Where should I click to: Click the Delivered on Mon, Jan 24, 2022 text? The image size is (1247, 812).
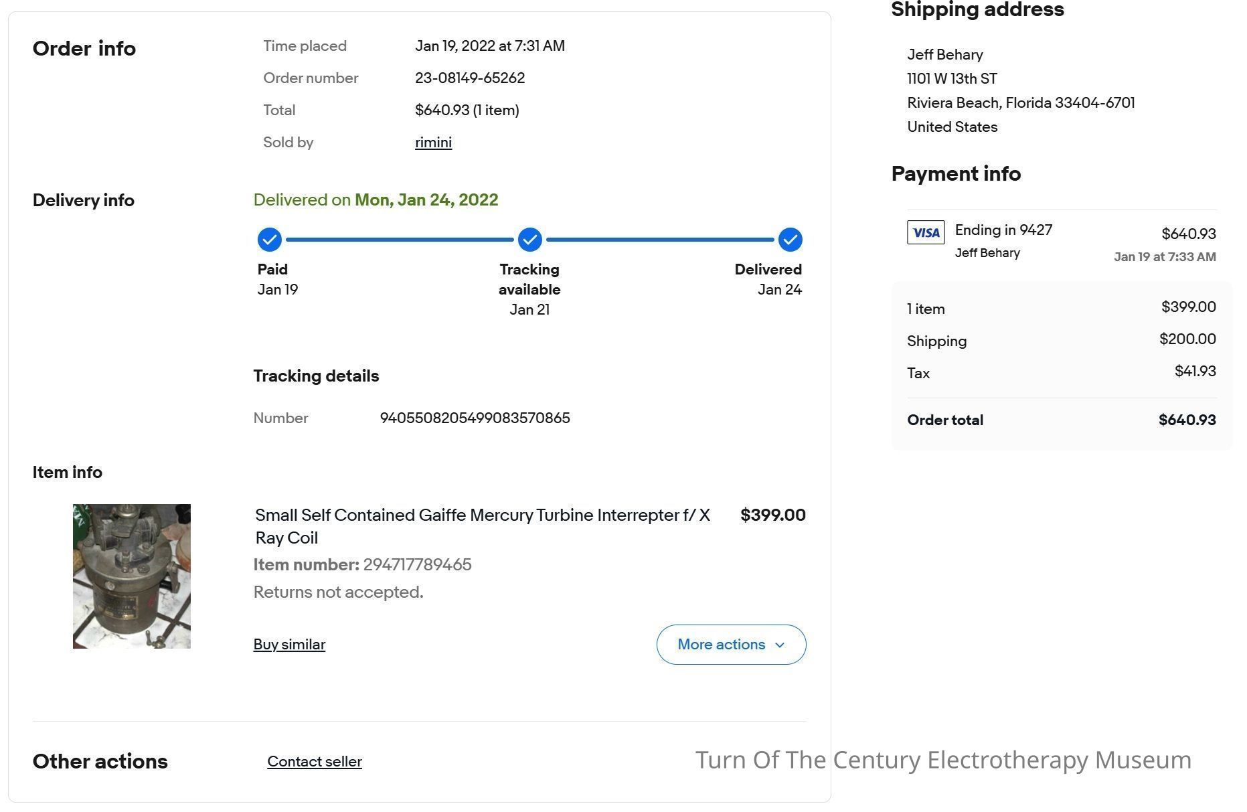(376, 200)
